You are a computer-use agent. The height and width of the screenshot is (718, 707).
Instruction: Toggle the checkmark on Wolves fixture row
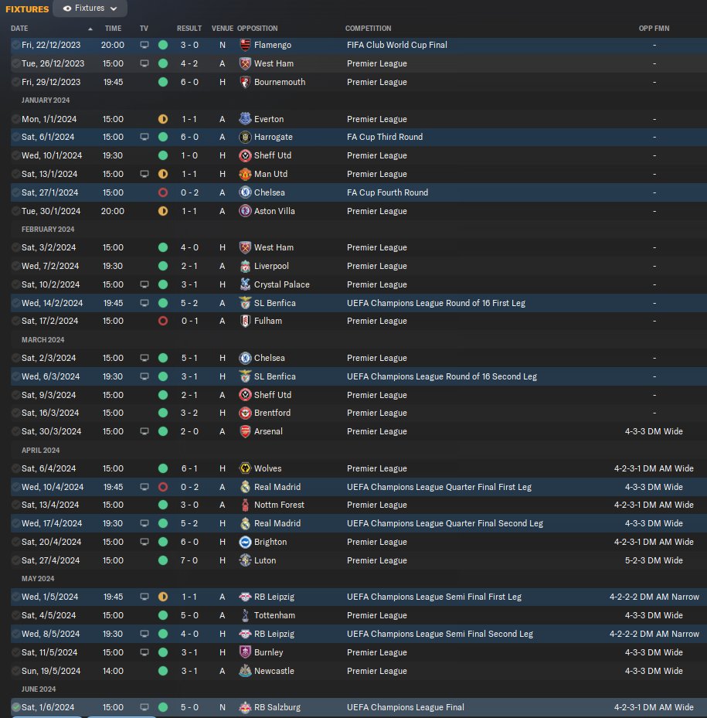point(15,468)
